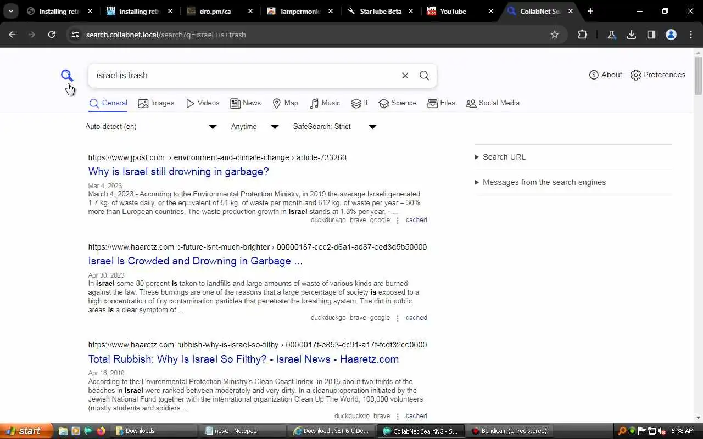The height and width of the screenshot is (439, 703).
Task: Go back to the previous page
Action: (12, 35)
